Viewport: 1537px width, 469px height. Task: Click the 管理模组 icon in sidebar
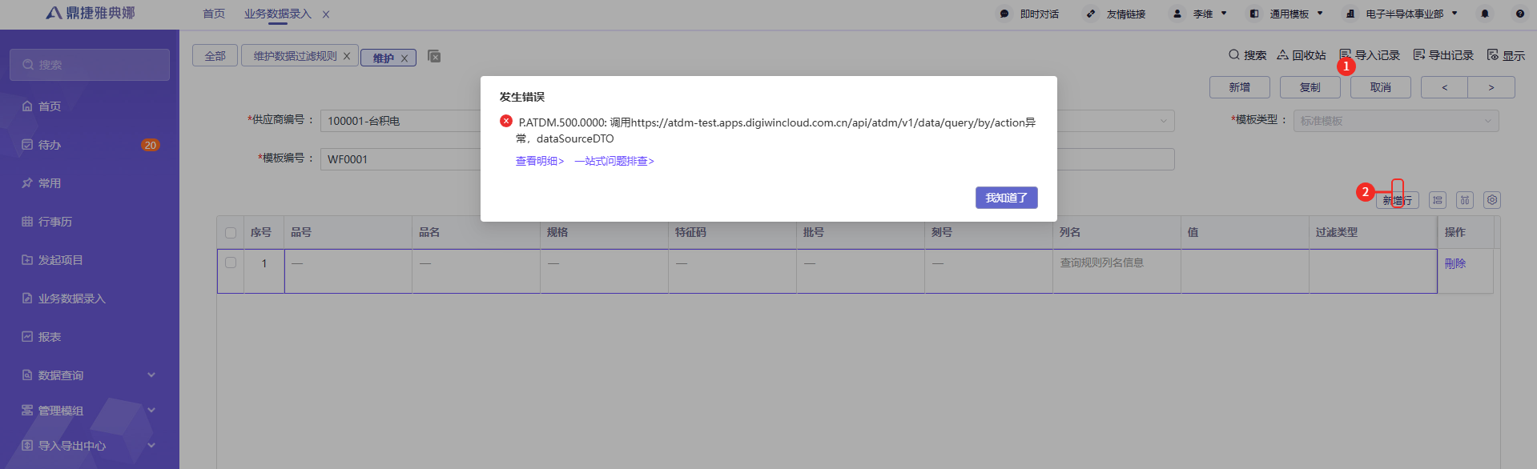pyautogui.click(x=27, y=411)
